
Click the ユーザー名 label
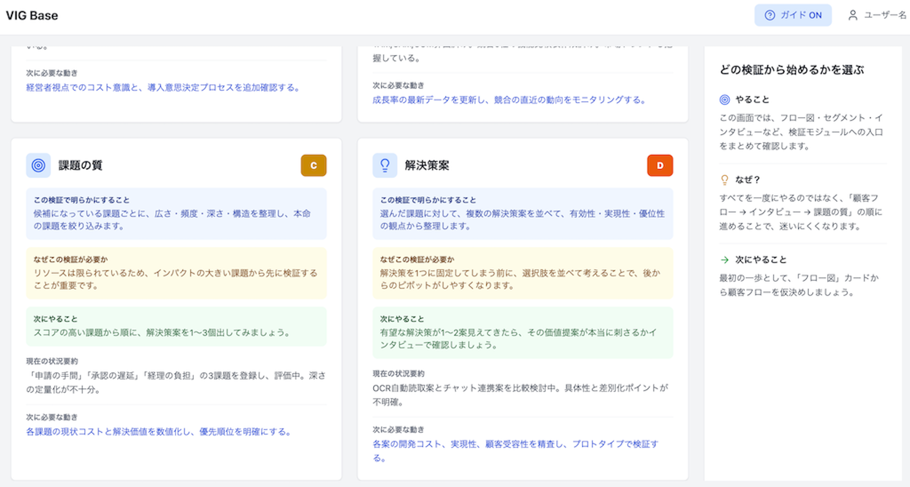(x=885, y=15)
